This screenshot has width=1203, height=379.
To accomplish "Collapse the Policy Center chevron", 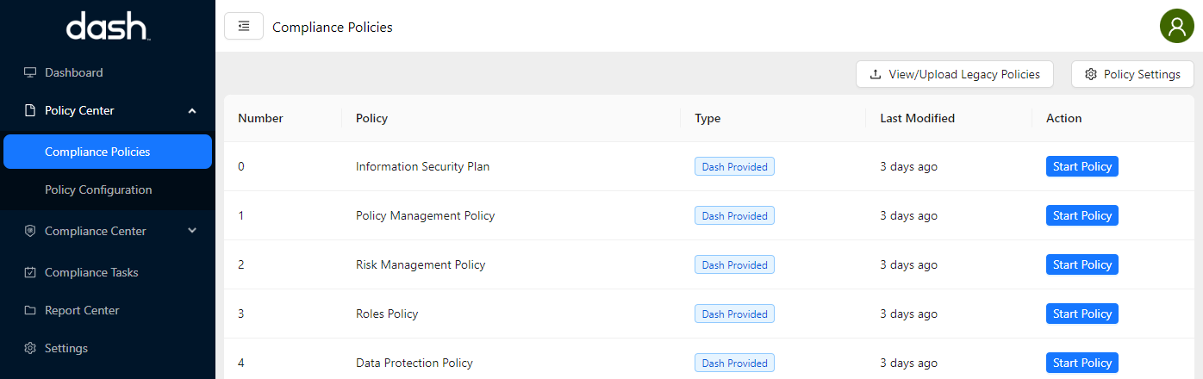I will tap(192, 110).
